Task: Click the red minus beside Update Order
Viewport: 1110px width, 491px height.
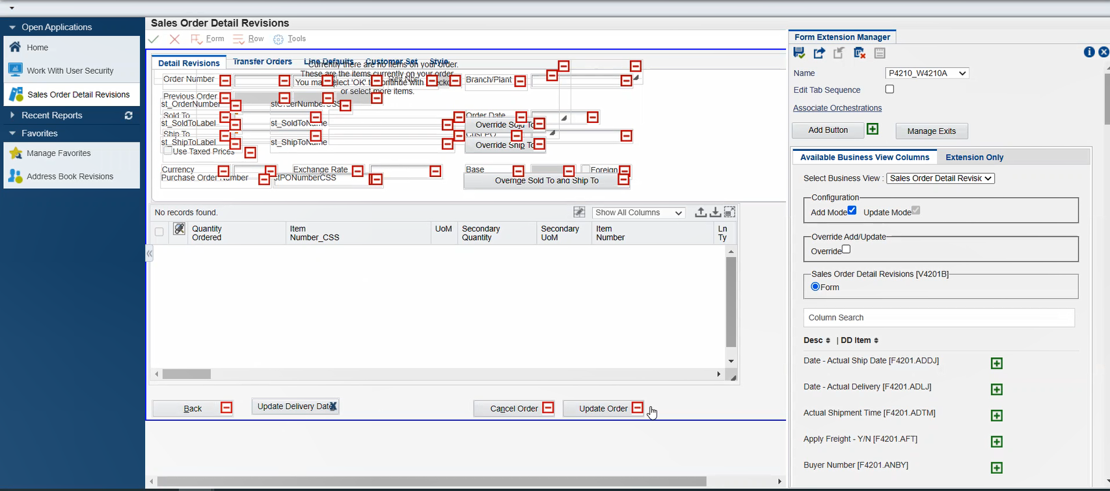Action: pos(638,408)
